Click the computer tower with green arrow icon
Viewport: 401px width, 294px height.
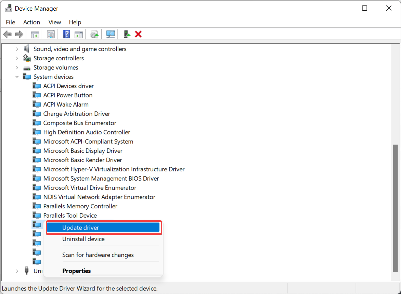(x=127, y=34)
